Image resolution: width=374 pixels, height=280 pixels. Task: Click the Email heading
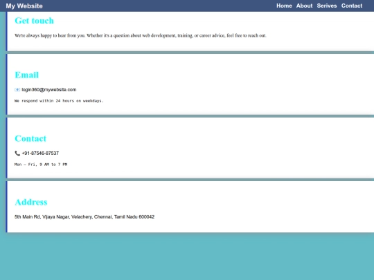click(x=27, y=75)
